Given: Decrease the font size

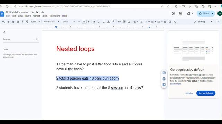Looking at the screenshot, I should [79, 22].
